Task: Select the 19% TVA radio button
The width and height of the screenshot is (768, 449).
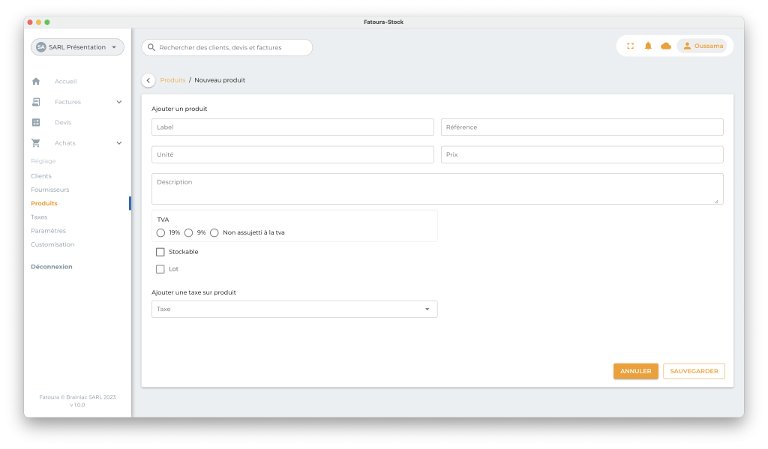Action: click(x=160, y=232)
